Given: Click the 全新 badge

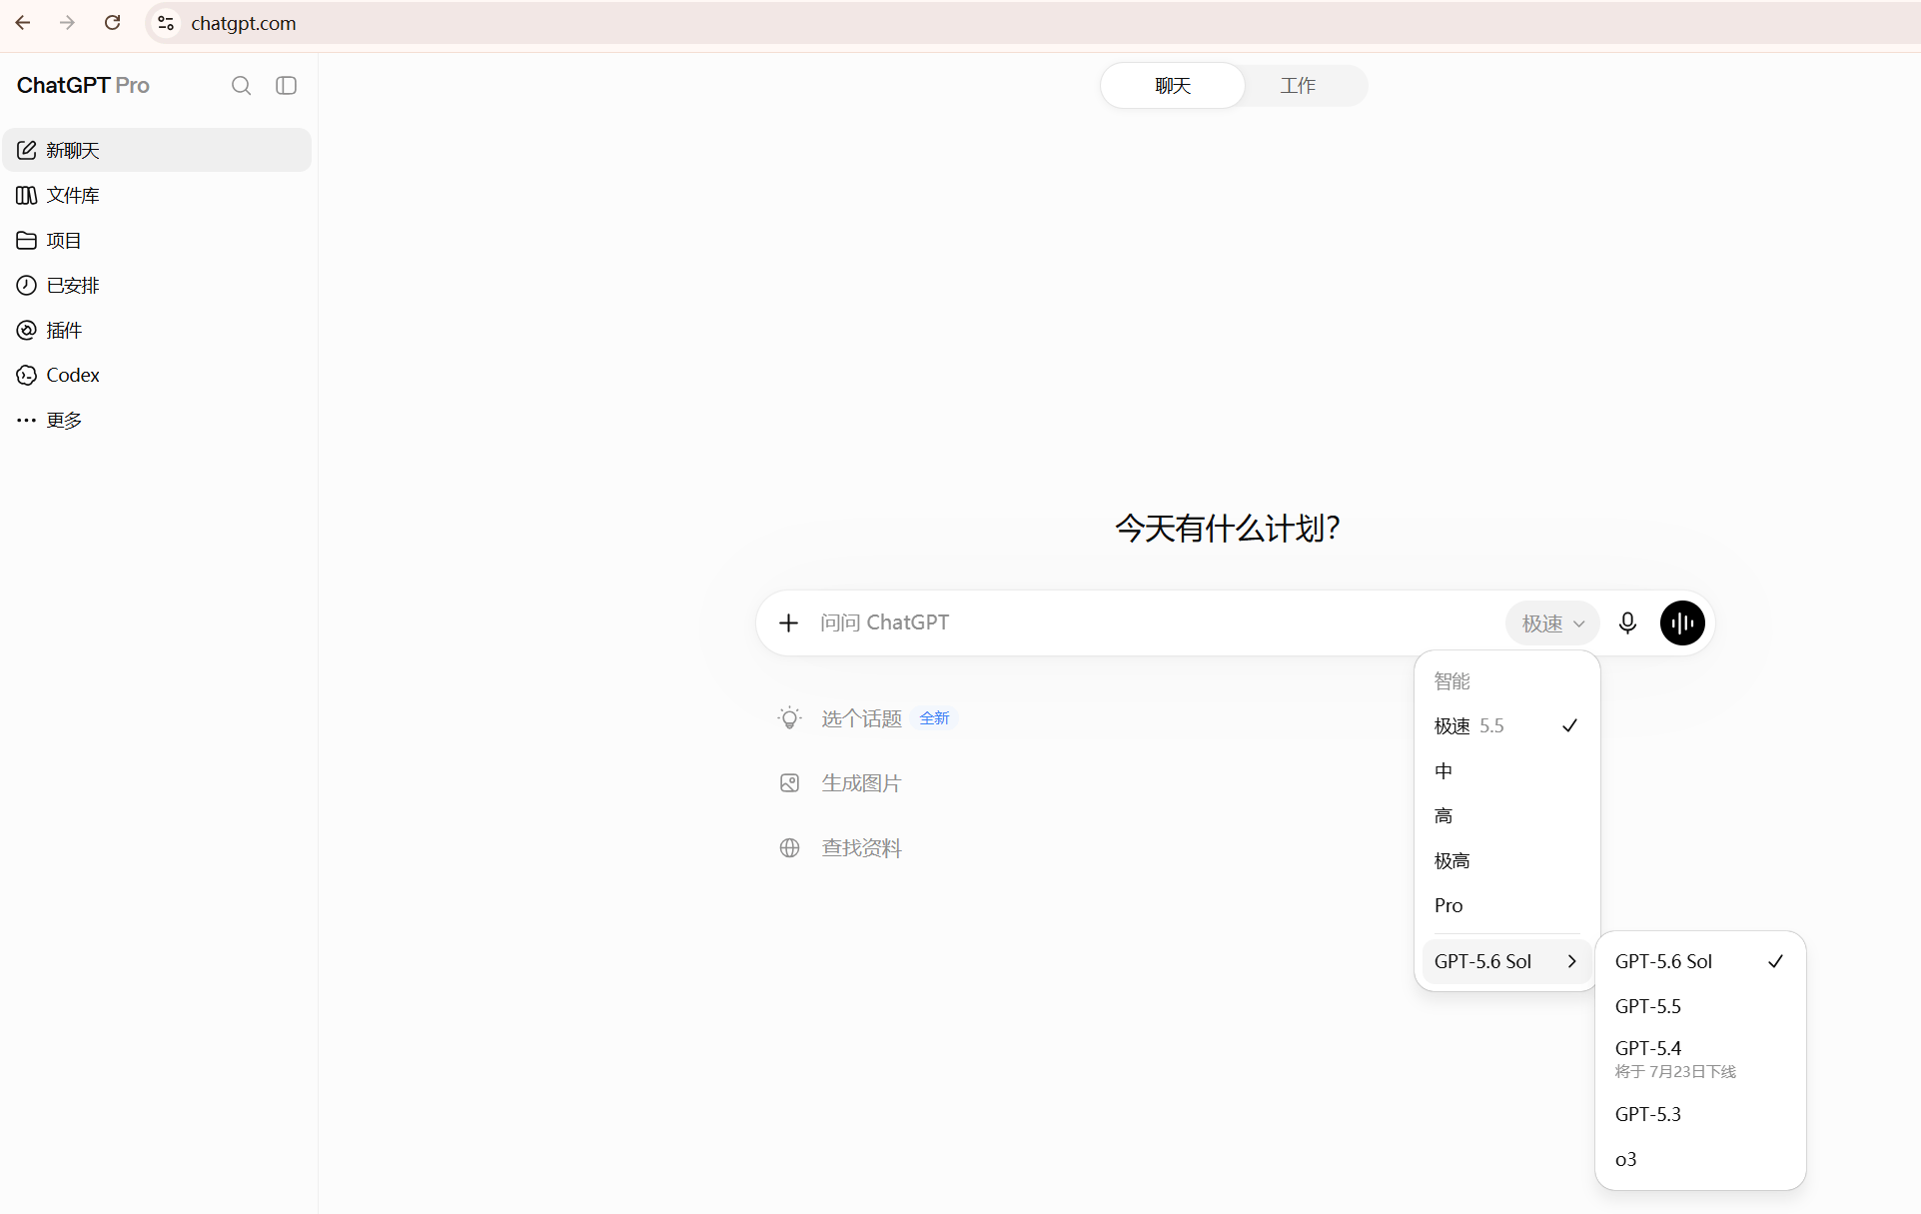Looking at the screenshot, I should [x=934, y=718].
